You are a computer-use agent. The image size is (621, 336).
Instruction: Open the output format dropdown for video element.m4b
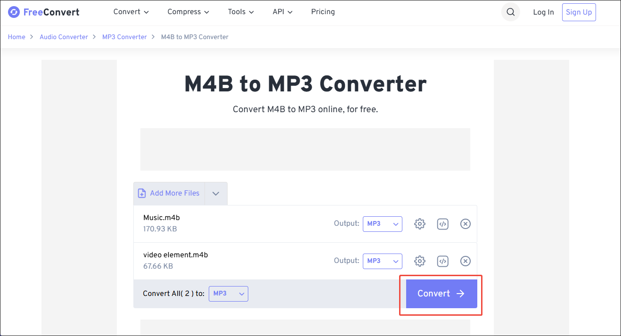pos(382,261)
